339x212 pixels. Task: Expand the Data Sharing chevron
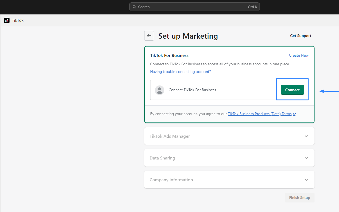click(306, 158)
